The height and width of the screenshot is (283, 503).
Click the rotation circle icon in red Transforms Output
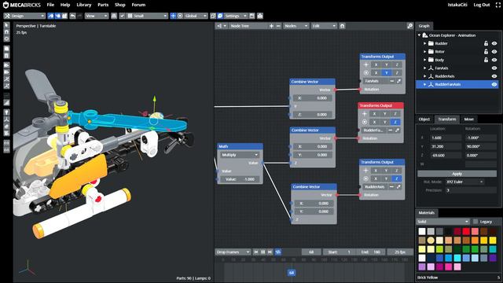(x=365, y=122)
